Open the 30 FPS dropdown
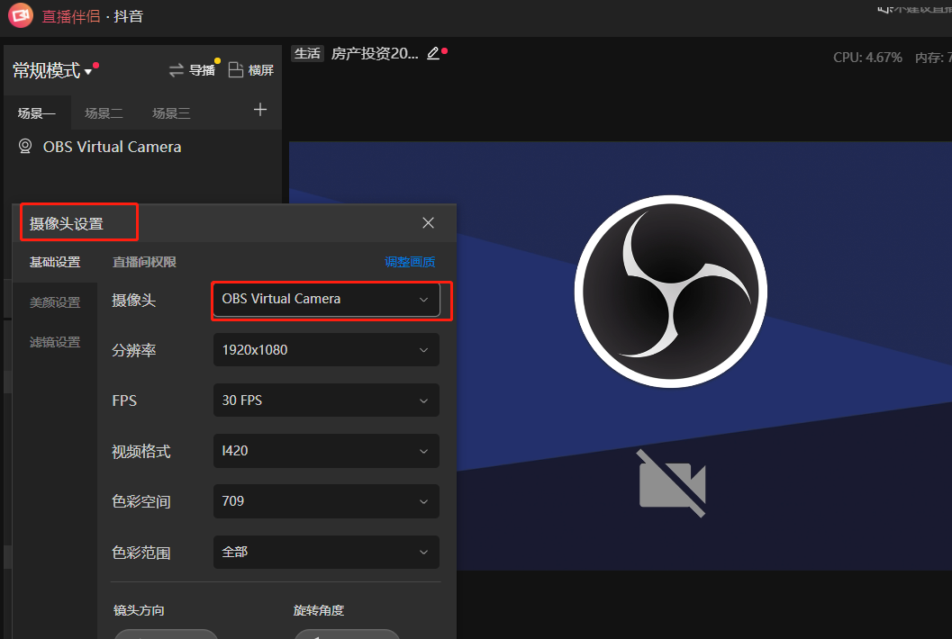 [x=327, y=400]
